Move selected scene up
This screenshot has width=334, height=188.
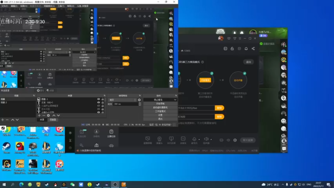tap(13, 120)
